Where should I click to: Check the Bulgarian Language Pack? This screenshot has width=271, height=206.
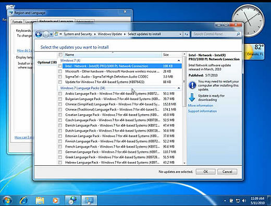[x=60, y=99]
